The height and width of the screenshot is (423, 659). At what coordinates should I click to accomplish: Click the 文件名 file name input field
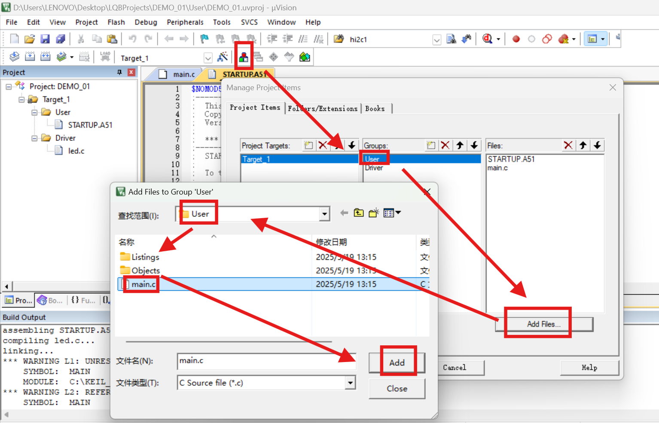(266, 361)
